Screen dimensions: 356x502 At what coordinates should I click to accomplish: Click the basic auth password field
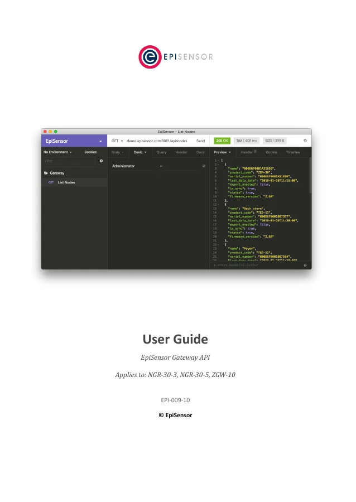(x=179, y=166)
